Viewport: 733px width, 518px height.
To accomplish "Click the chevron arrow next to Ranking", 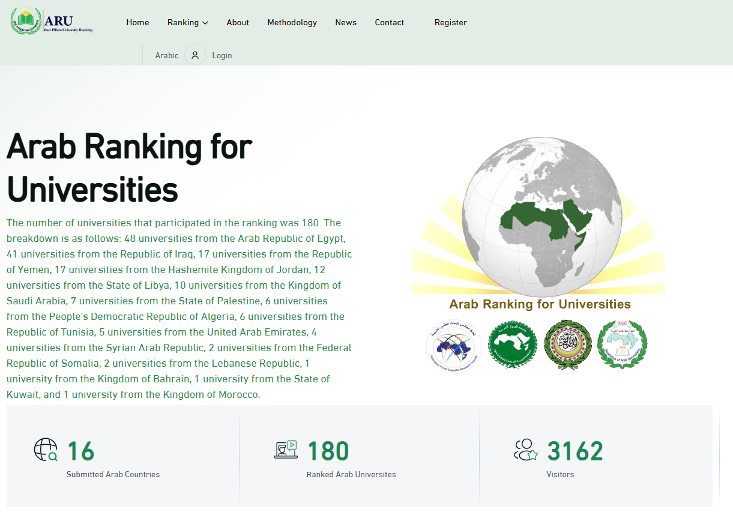I will coord(205,23).
